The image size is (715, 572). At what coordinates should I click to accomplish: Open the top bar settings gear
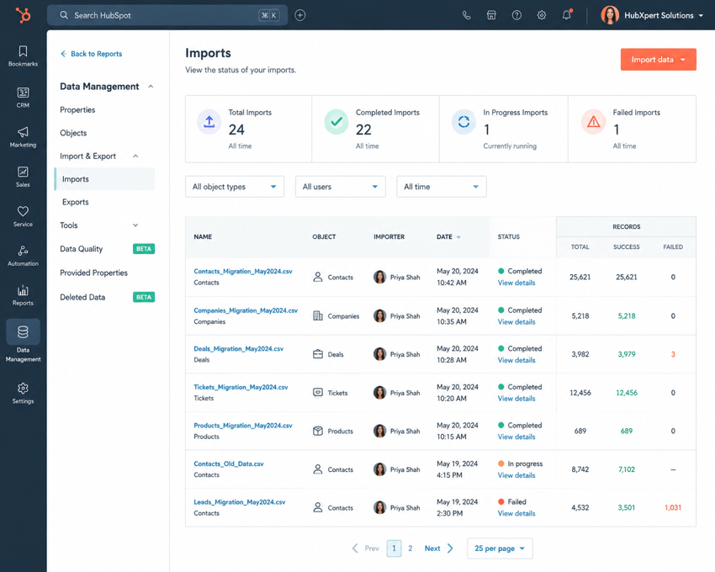coord(541,15)
